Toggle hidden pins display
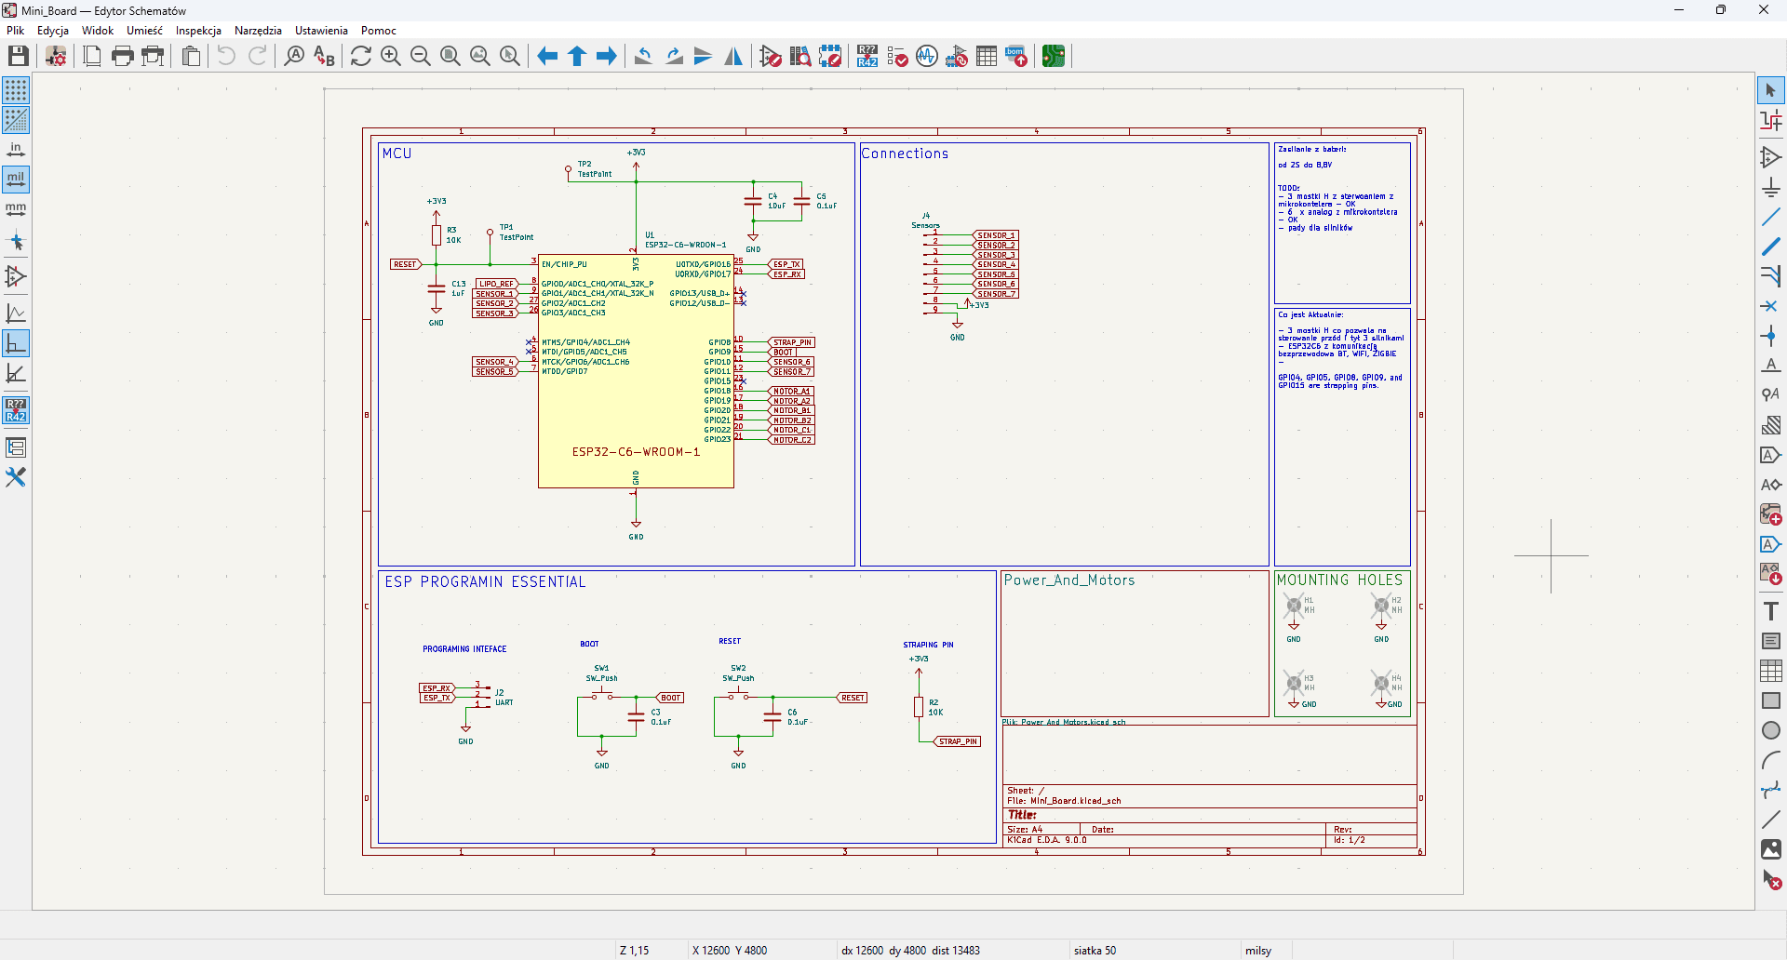This screenshot has height=960, width=1787. point(16,276)
